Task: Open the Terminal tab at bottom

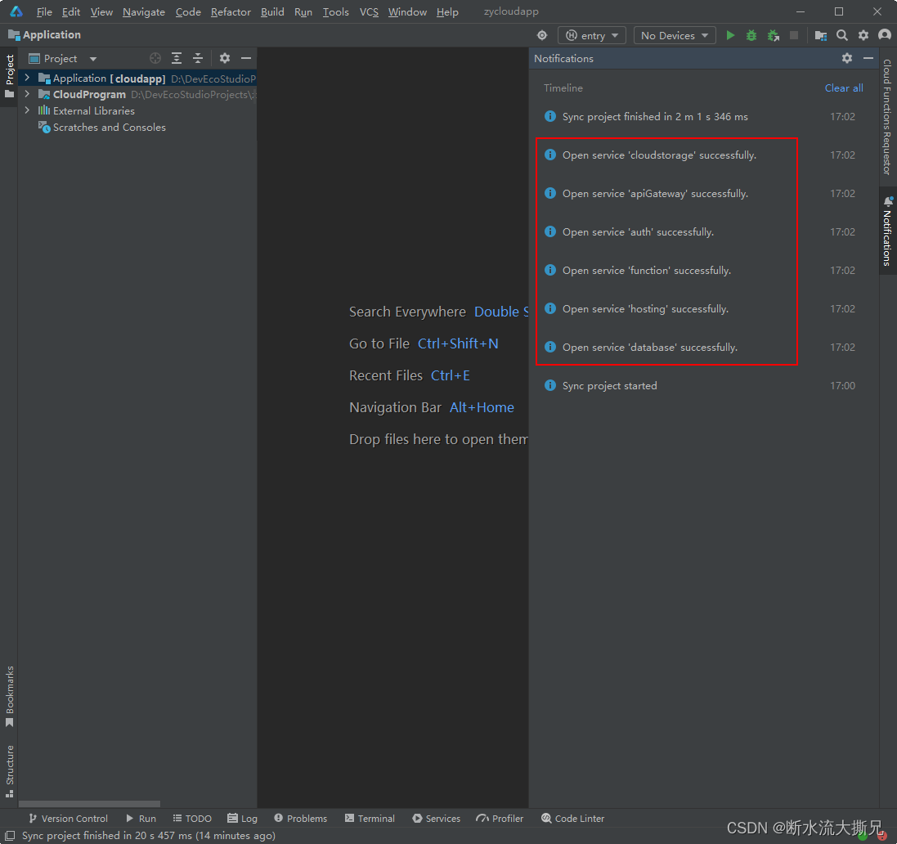Action: click(370, 818)
